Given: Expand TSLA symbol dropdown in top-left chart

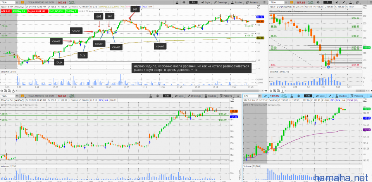Looking at the screenshot, I should tap(17, 2).
